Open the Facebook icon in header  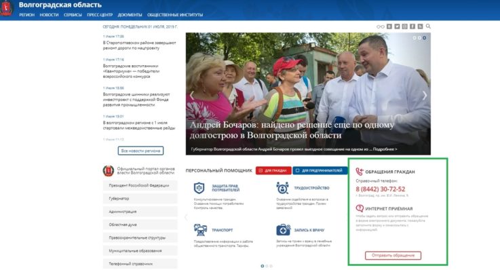tap(412, 26)
